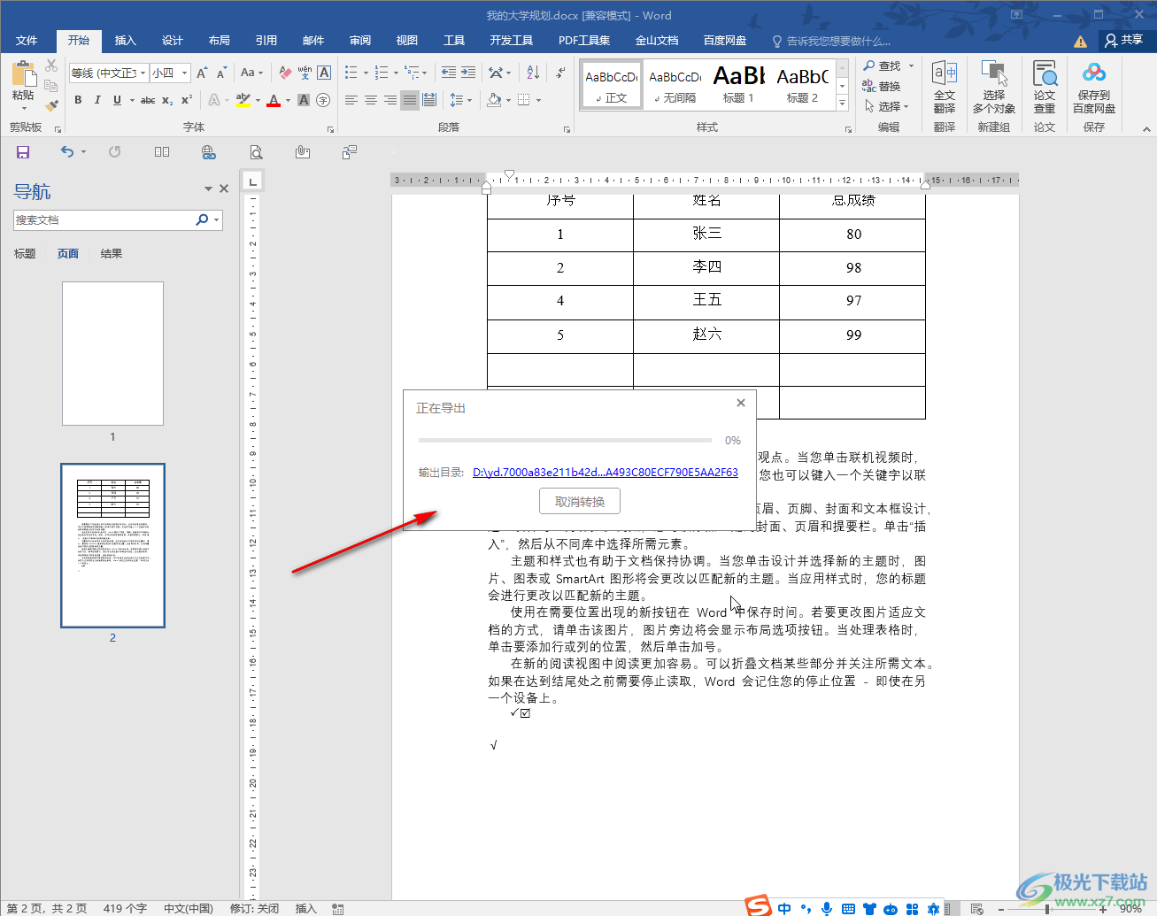Open print preview magnifier icon in quick toolbar
This screenshot has width=1157, height=916.
[256, 152]
